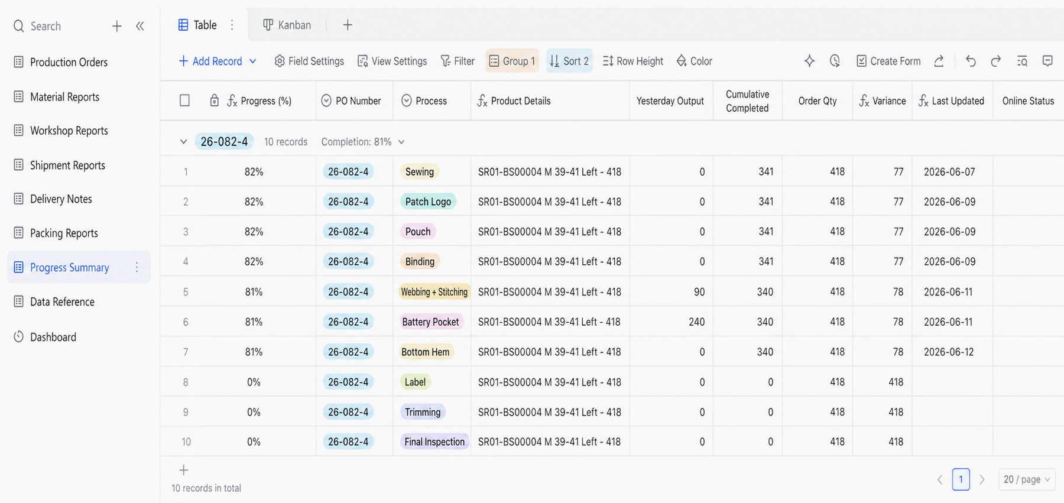Click the Webbing + Stitching process tag
Viewport: 1064px width, 503px height.
click(x=434, y=291)
